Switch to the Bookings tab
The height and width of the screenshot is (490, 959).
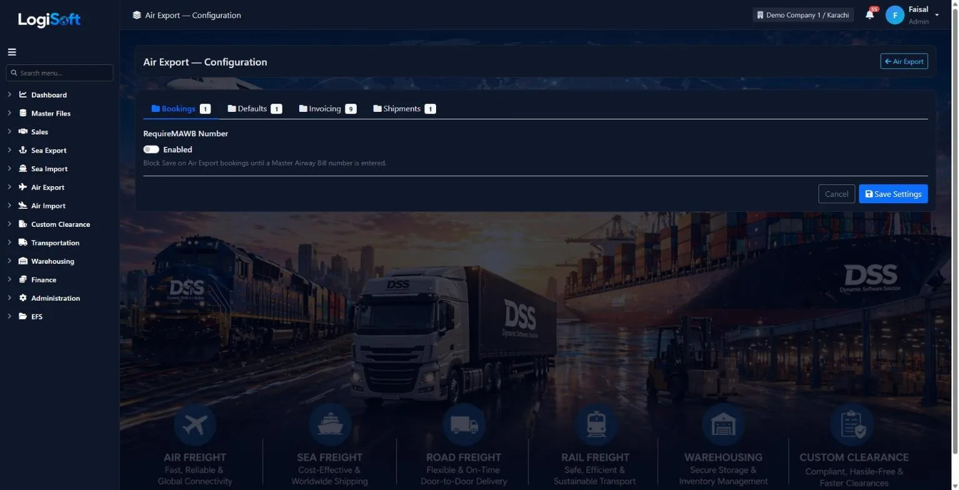pos(181,109)
